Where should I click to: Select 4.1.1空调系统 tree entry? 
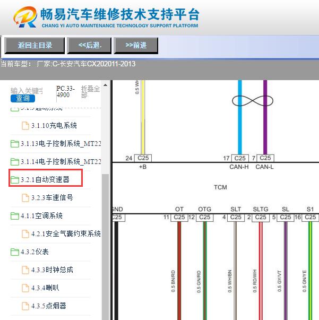pos(41,215)
